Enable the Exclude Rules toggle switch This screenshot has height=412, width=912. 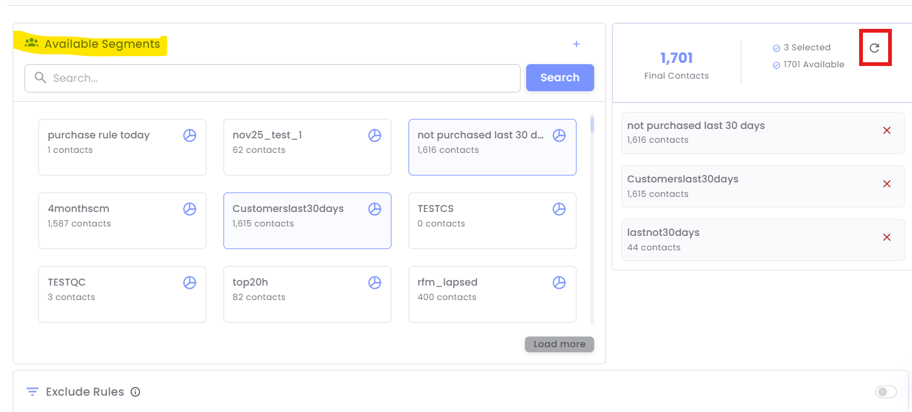point(886,392)
